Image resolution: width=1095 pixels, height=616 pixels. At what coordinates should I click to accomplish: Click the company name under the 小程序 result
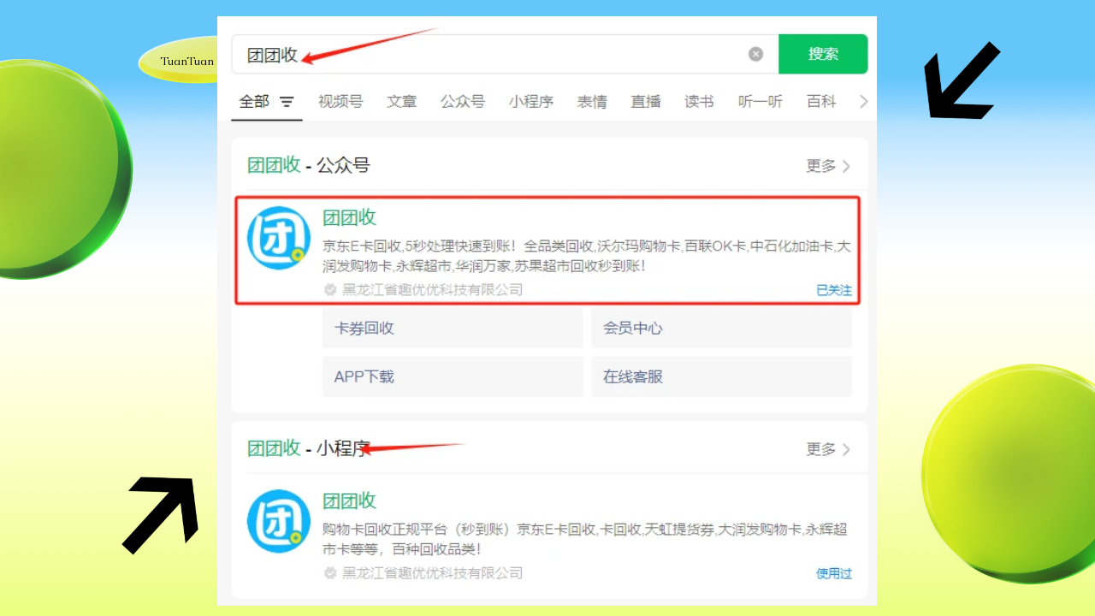pyautogui.click(x=433, y=573)
